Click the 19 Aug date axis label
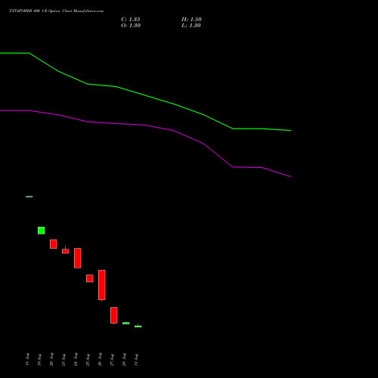Viewport: 378px width, 378px height. (39, 359)
